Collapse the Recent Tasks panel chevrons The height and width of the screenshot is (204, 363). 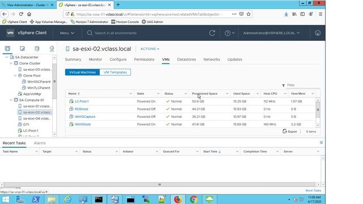click(x=322, y=142)
